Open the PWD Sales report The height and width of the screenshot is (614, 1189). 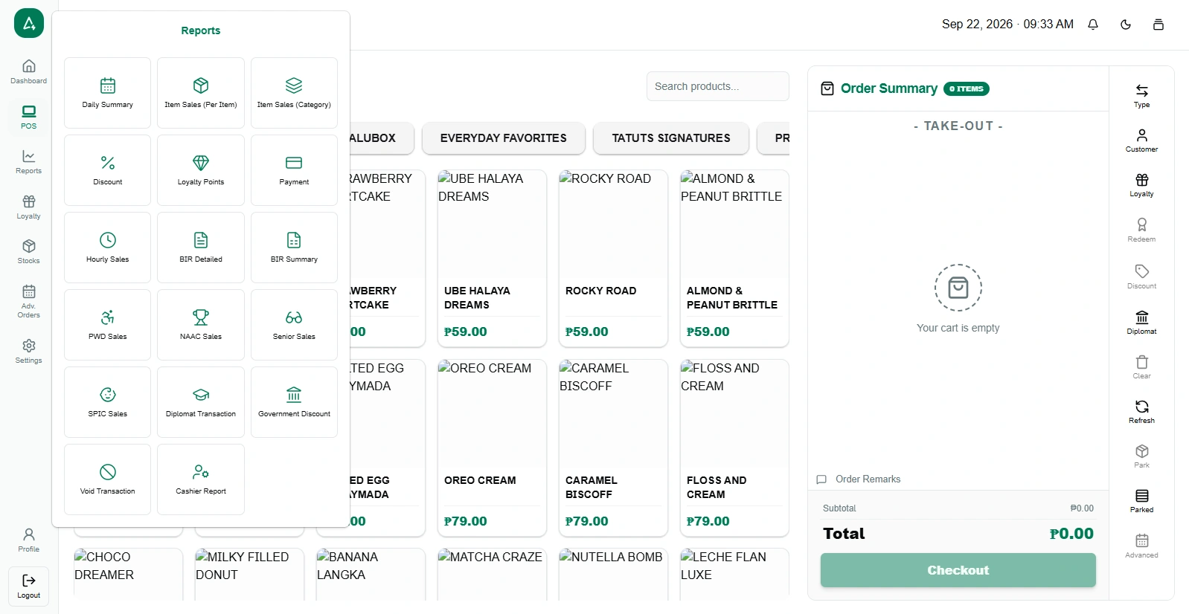point(107,325)
